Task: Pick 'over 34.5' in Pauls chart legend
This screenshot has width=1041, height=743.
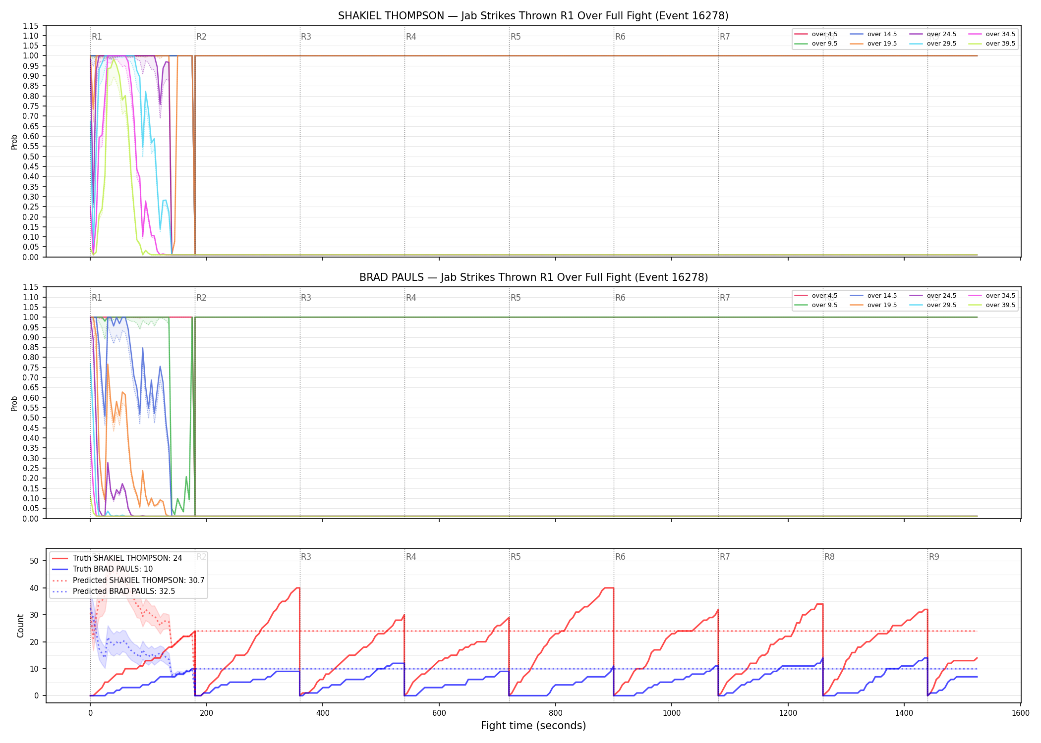Action: click(x=992, y=296)
